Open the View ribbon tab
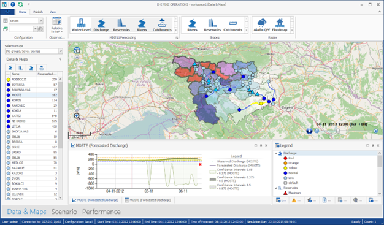 (x=53, y=12)
